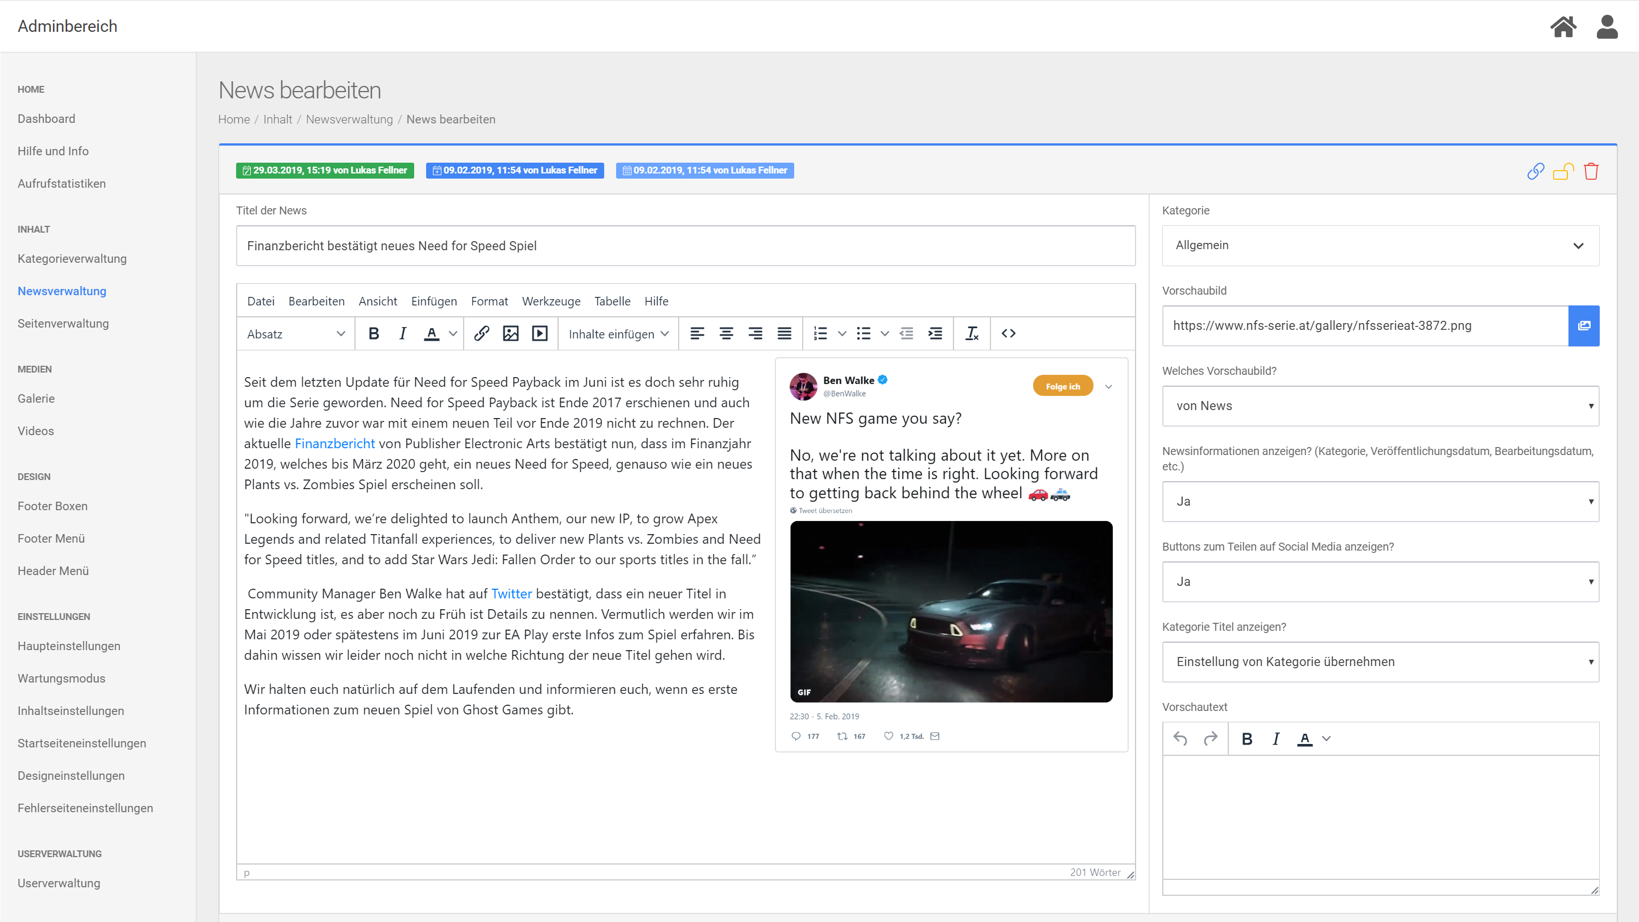Insert link using editor link icon
The height and width of the screenshot is (922, 1639).
pos(482,333)
